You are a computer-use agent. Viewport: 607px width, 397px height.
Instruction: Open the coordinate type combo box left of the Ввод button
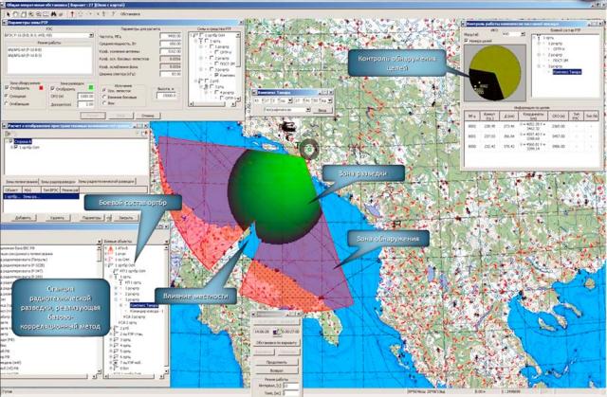point(287,110)
